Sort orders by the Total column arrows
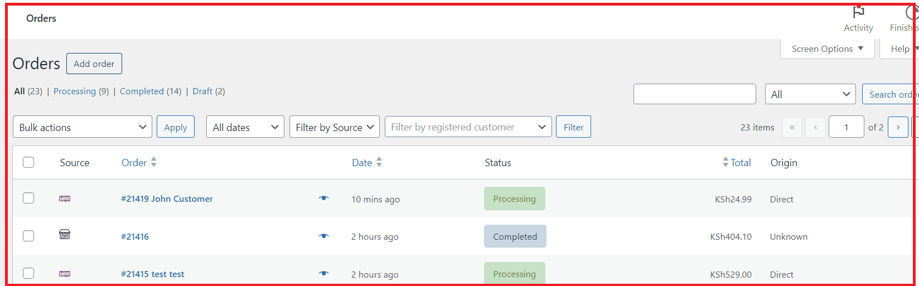The width and height of the screenshot is (919, 286). [x=725, y=162]
